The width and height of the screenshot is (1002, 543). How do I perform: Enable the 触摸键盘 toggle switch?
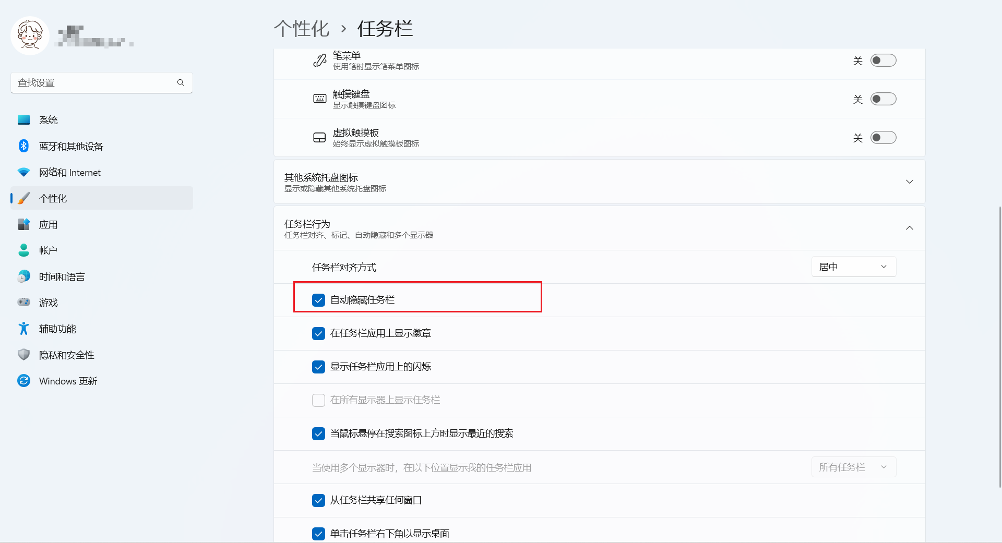coord(883,99)
